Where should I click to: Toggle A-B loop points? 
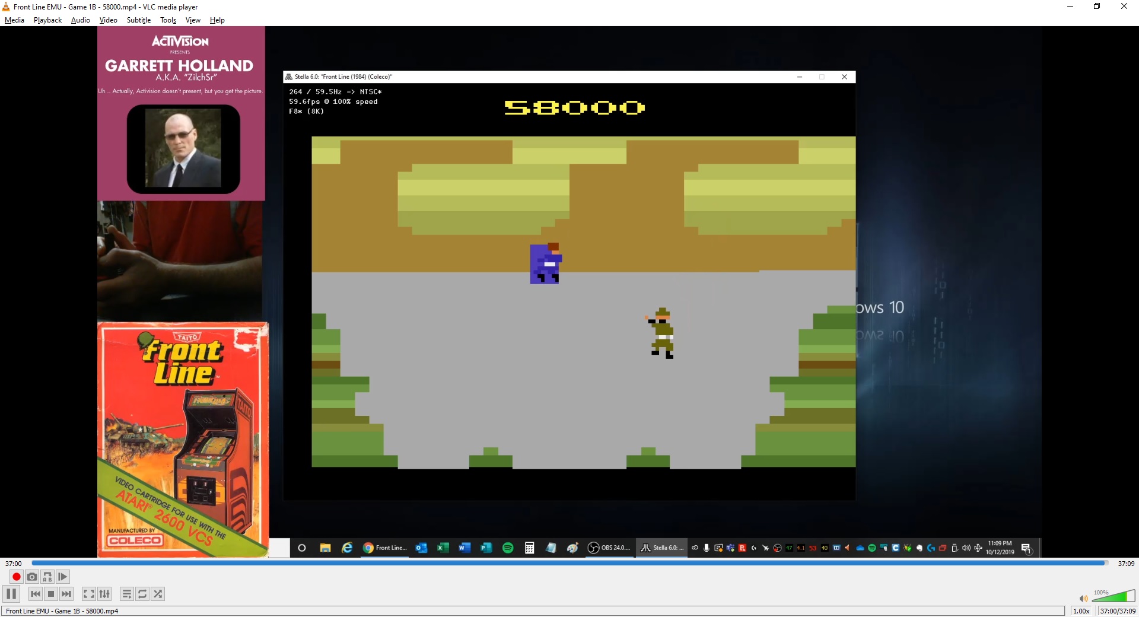47,577
